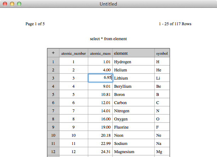Click the '1 - 25 of 117 Rows' text
This screenshot has height=157, width=217.
175,24
